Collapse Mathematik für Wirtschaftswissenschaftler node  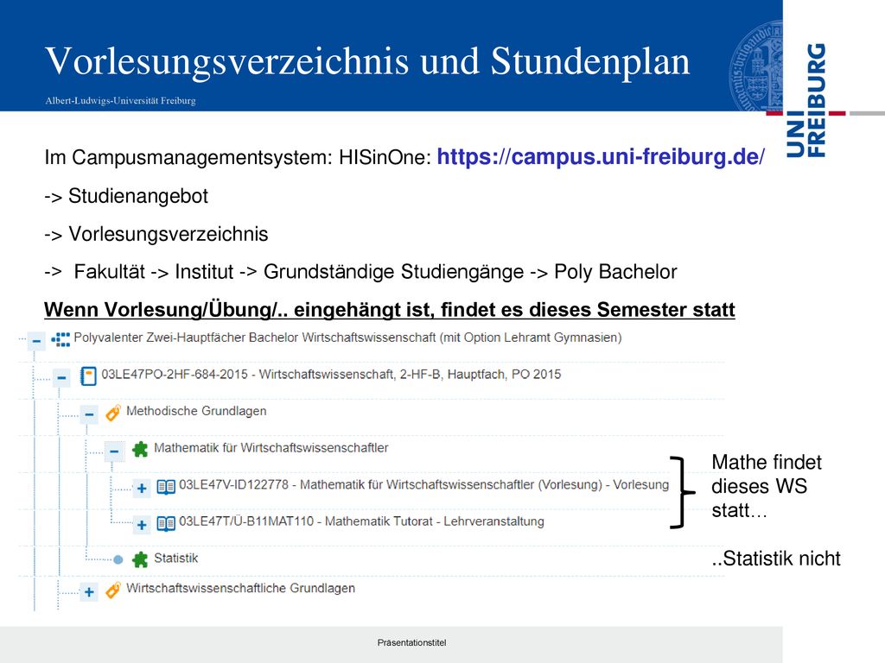(115, 451)
